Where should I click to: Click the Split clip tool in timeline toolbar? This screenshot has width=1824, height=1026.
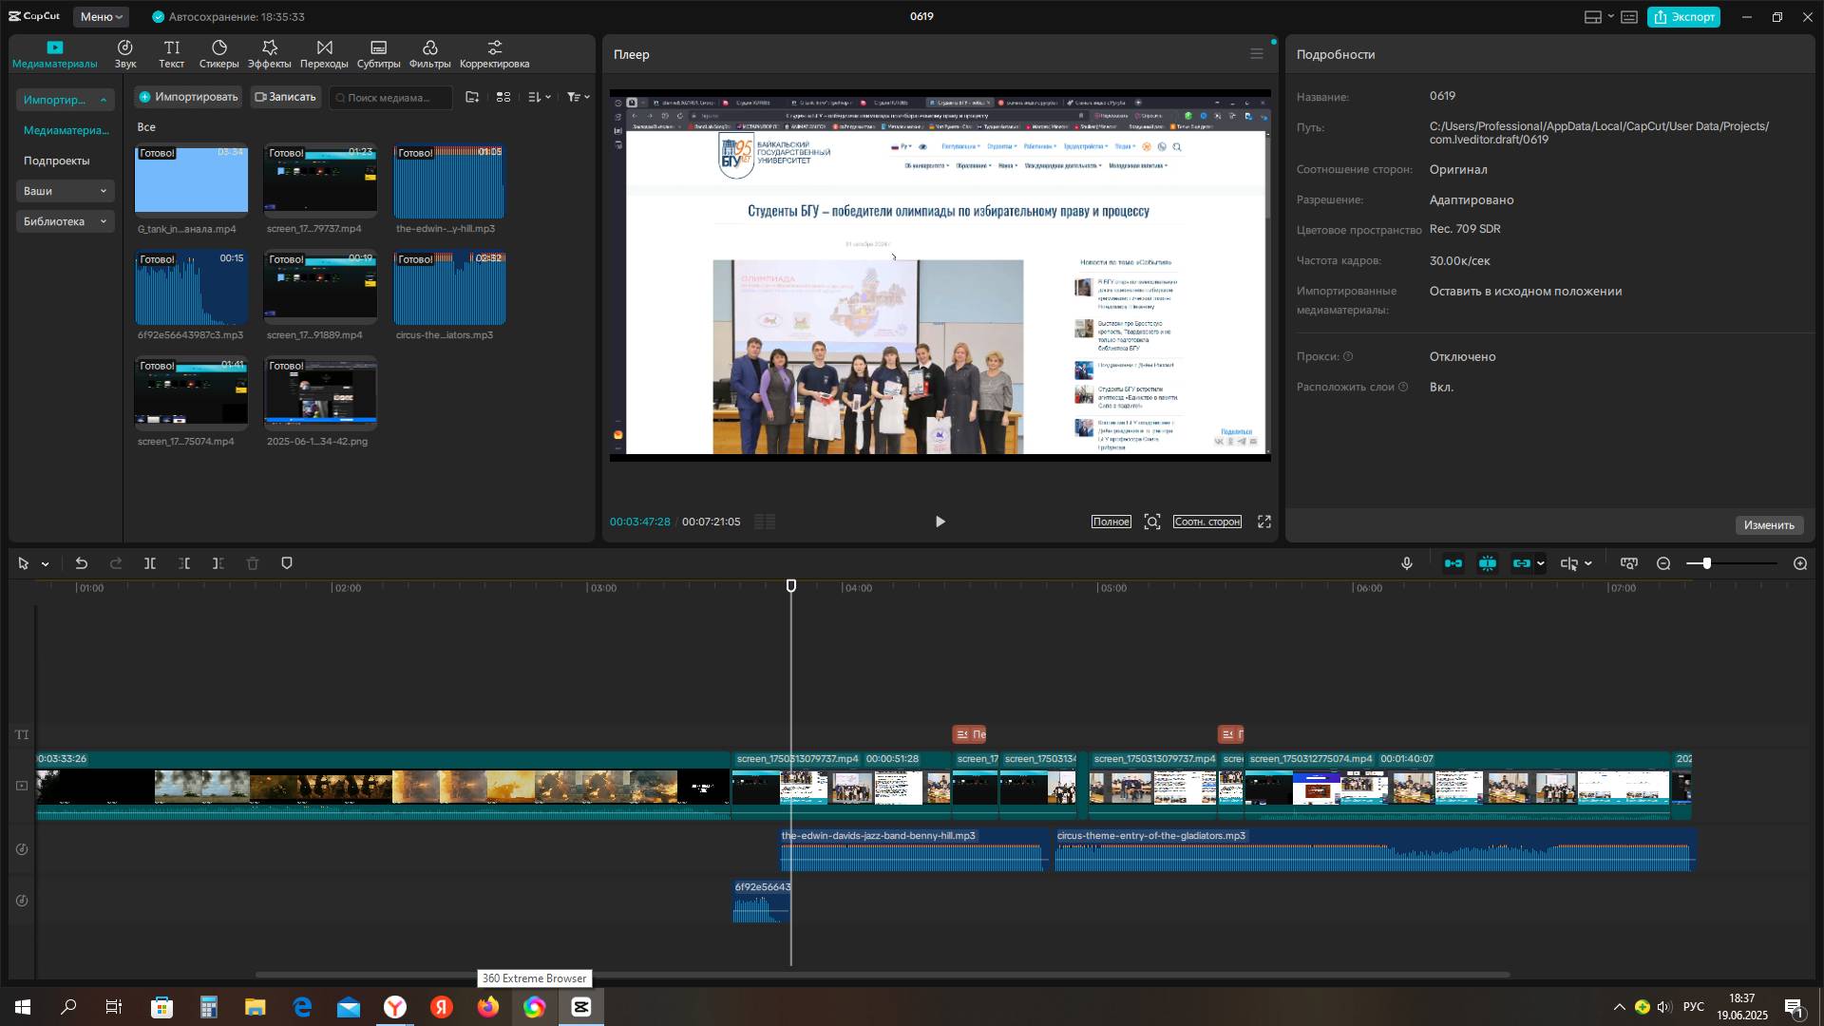click(150, 563)
